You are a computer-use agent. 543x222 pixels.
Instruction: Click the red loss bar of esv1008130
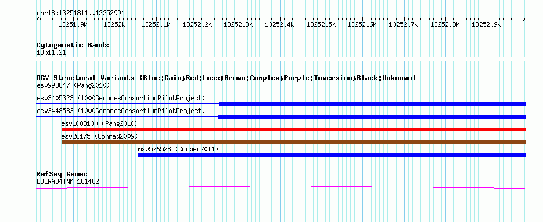pos(293,130)
